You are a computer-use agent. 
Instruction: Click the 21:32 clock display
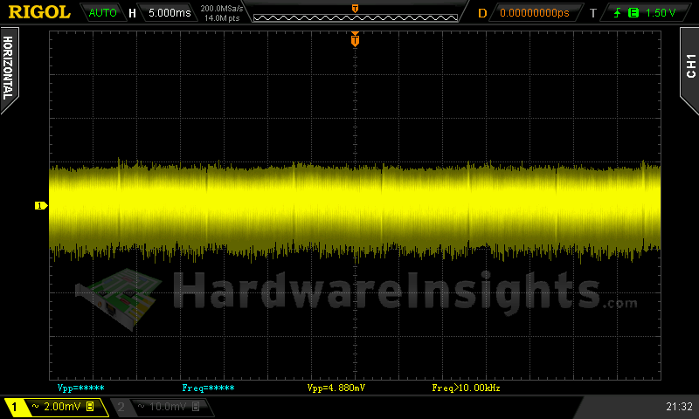click(x=679, y=406)
